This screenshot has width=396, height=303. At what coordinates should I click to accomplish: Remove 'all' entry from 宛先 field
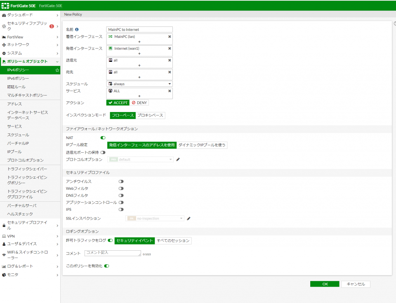[x=170, y=72]
